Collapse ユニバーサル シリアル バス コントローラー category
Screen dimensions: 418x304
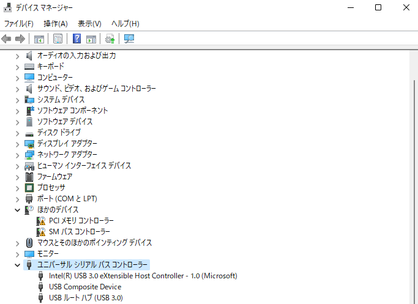tap(17, 265)
